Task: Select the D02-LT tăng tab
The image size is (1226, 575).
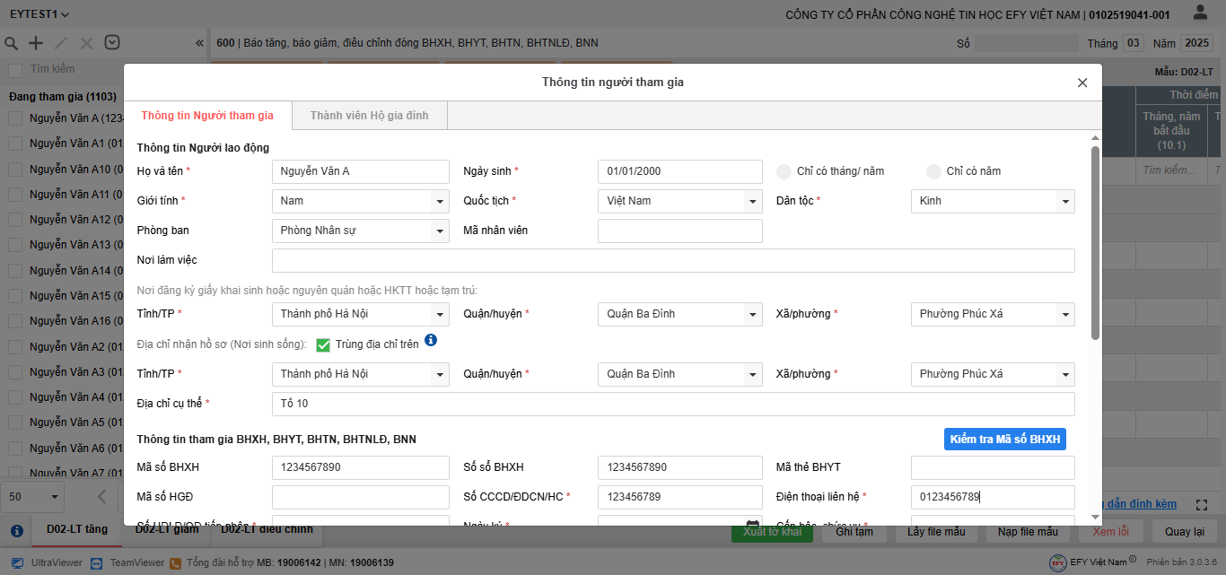Action: (x=77, y=529)
